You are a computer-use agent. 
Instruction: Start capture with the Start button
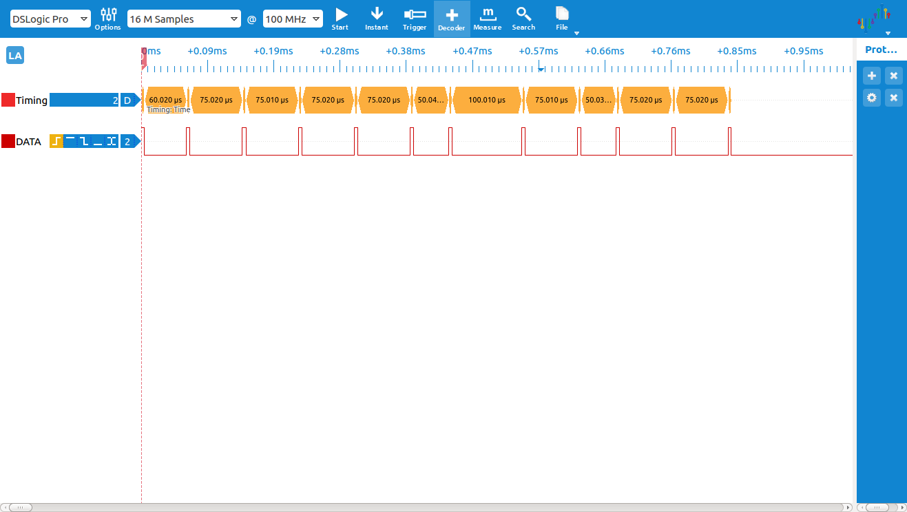tap(340, 19)
